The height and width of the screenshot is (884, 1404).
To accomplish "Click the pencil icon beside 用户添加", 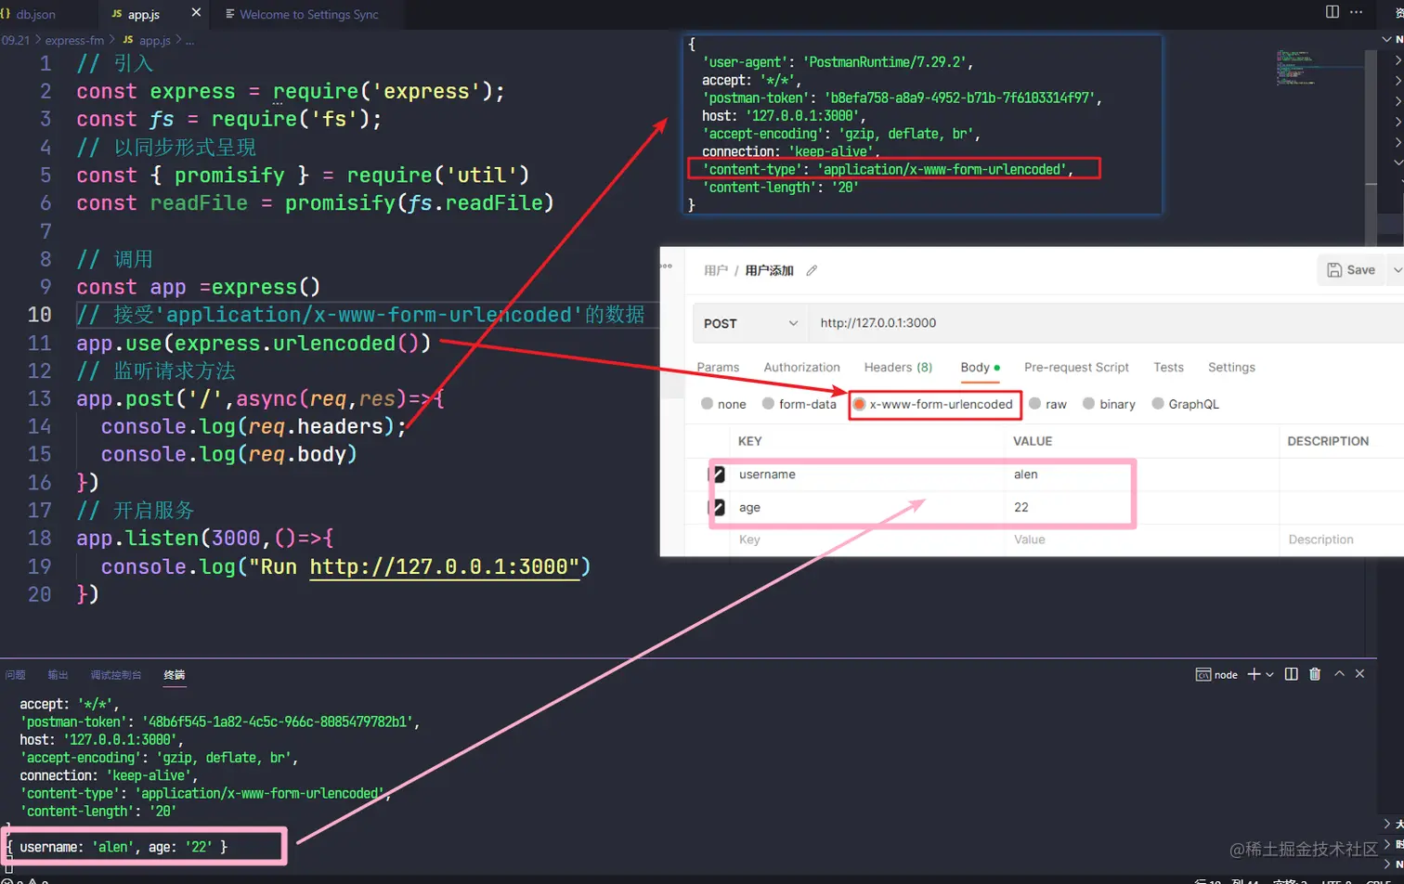I will (x=812, y=270).
